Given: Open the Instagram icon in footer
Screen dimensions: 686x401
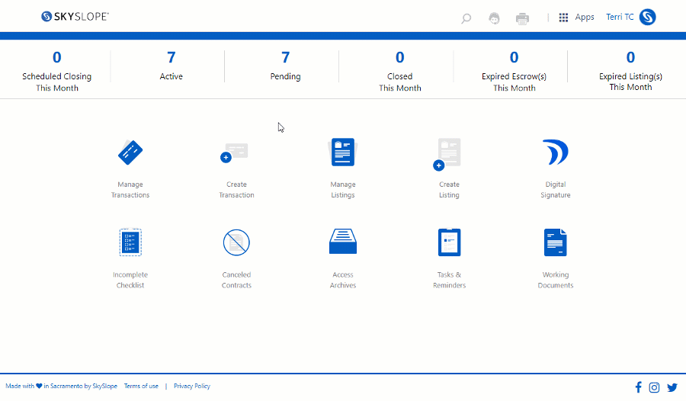Looking at the screenshot, I should tap(654, 387).
